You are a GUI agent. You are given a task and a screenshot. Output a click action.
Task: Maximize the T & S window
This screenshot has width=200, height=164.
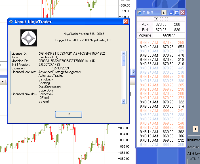(177, 12)
